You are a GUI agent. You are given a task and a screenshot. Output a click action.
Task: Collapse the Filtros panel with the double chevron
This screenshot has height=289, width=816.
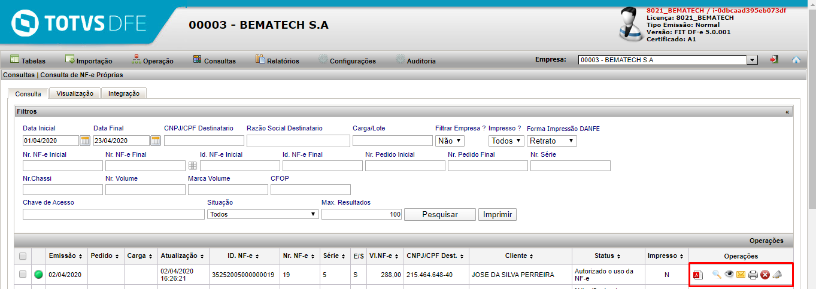[787, 112]
